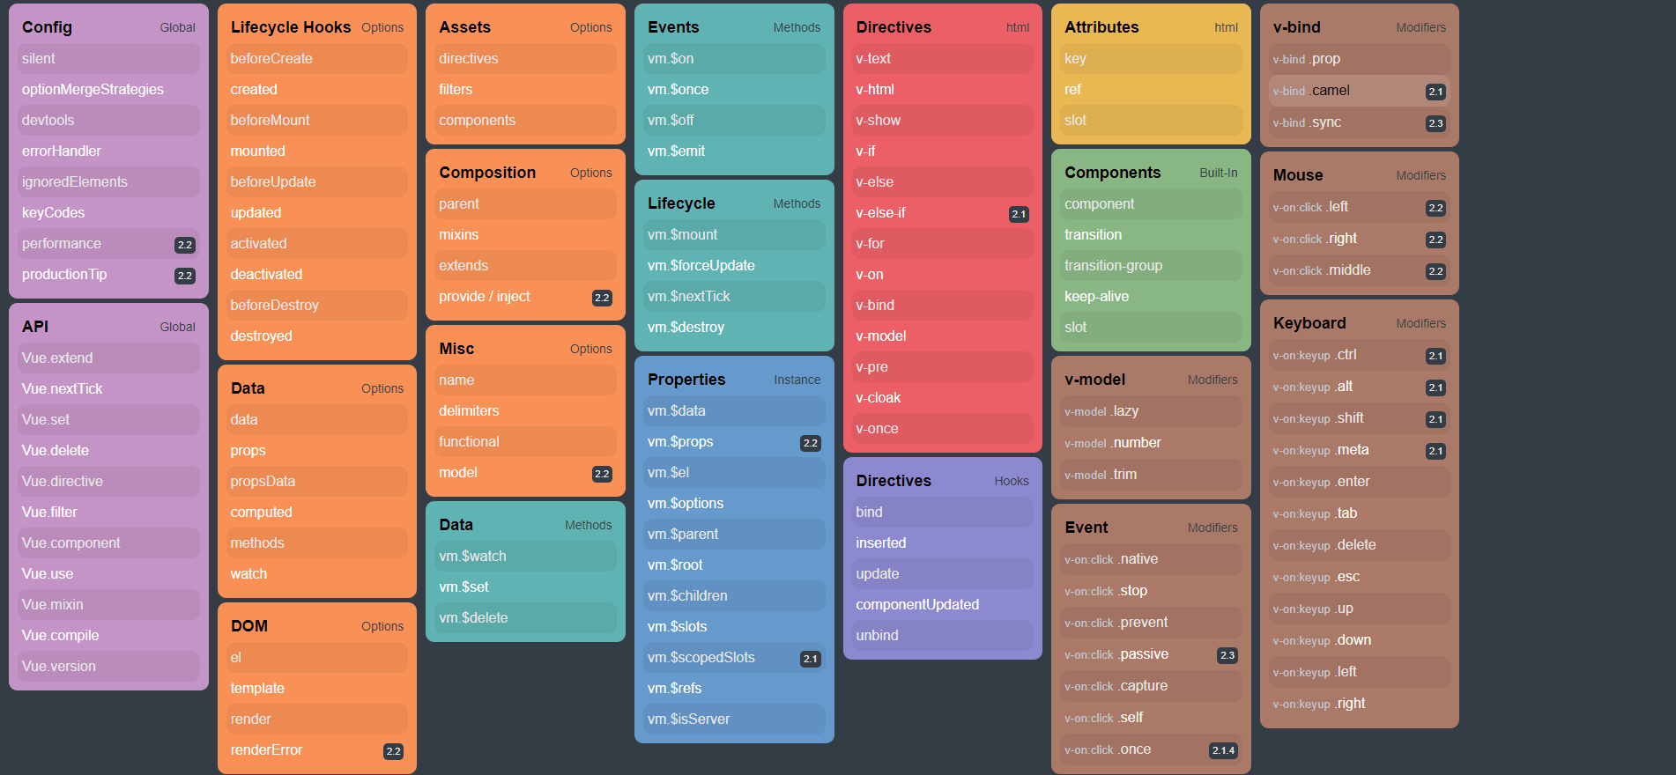Select v-on:click .native modifier

point(1151,559)
